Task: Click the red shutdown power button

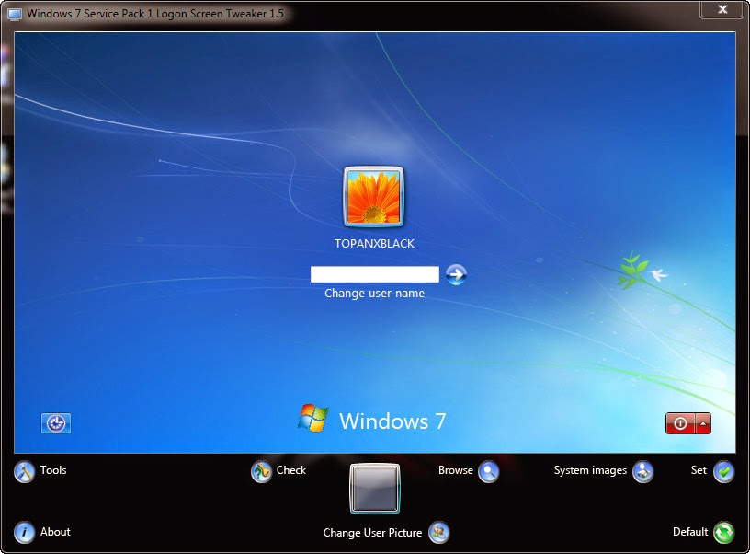Action: [x=680, y=423]
